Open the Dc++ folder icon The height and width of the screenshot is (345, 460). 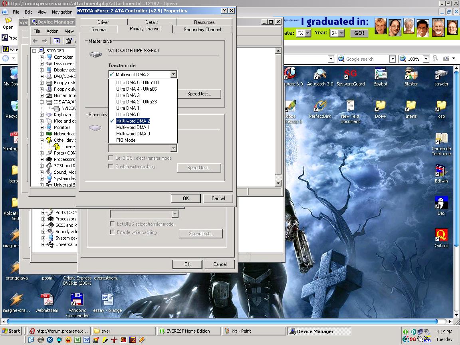(x=381, y=109)
